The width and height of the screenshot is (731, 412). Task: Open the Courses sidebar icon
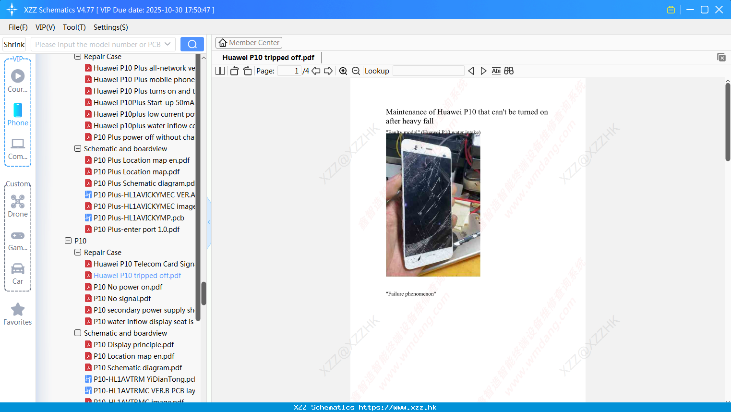tap(18, 81)
